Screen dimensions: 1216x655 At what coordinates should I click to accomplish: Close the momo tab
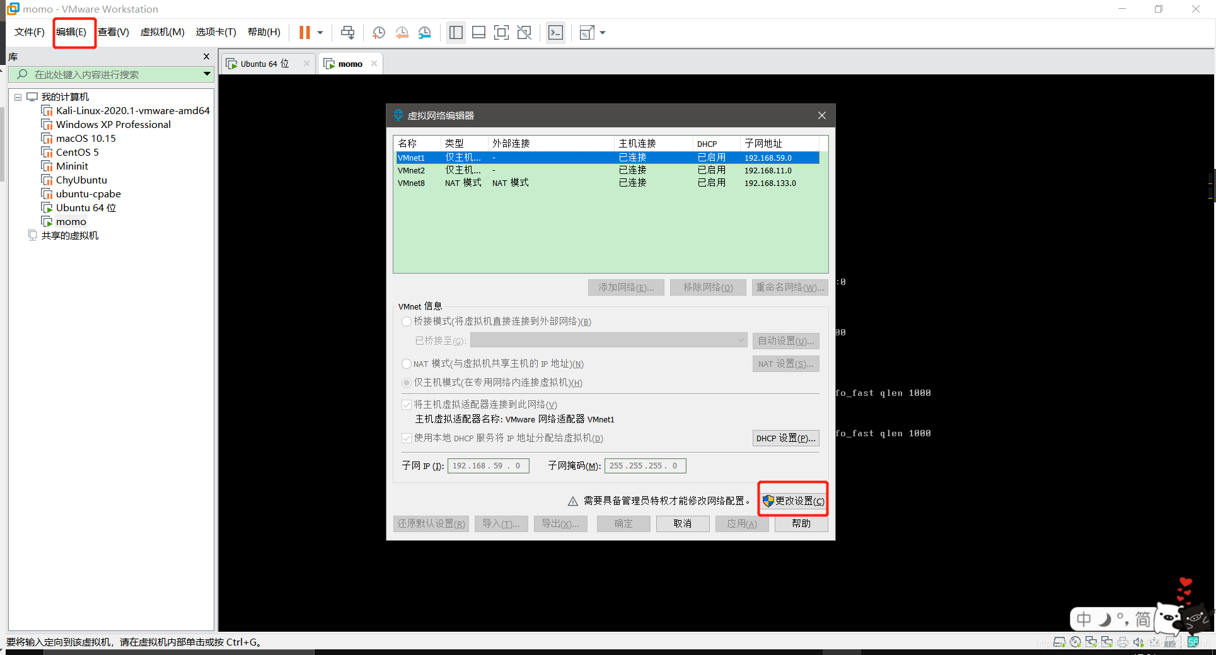(374, 64)
